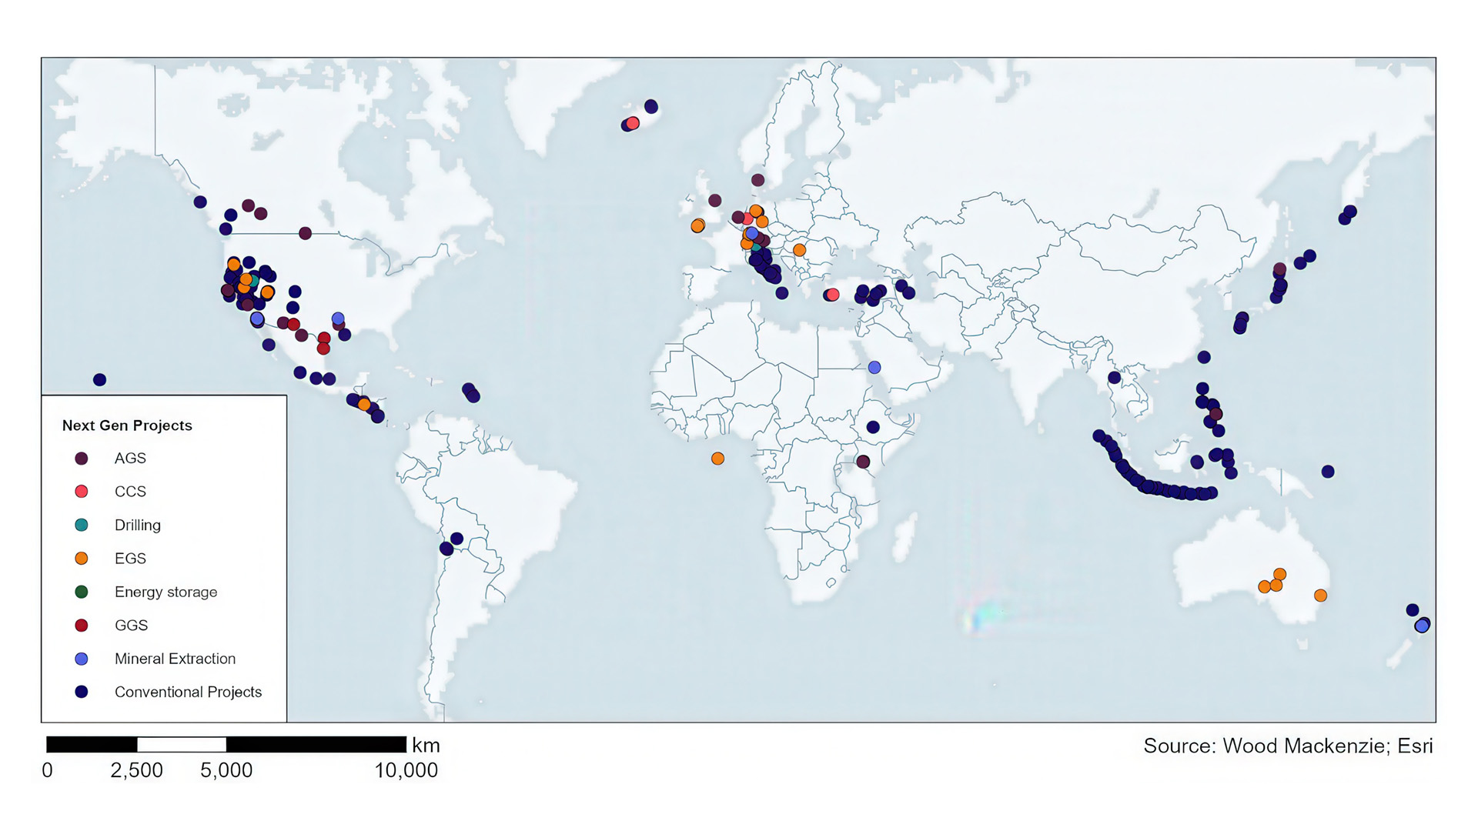Click the conventional marker in Taiwan
The width and height of the screenshot is (1478, 831).
[x=1204, y=357]
